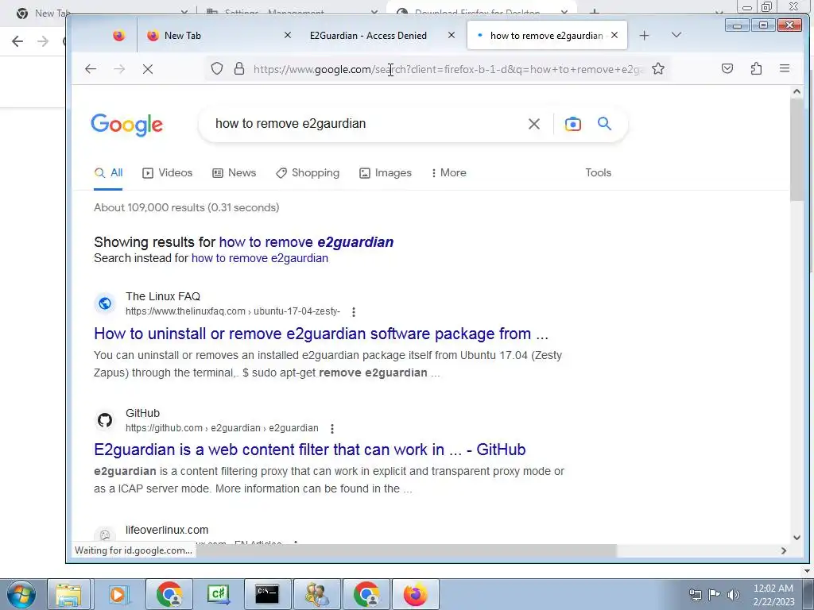This screenshot has height=610, width=814.
Task: Close the New Tab tab
Action: coord(288,35)
